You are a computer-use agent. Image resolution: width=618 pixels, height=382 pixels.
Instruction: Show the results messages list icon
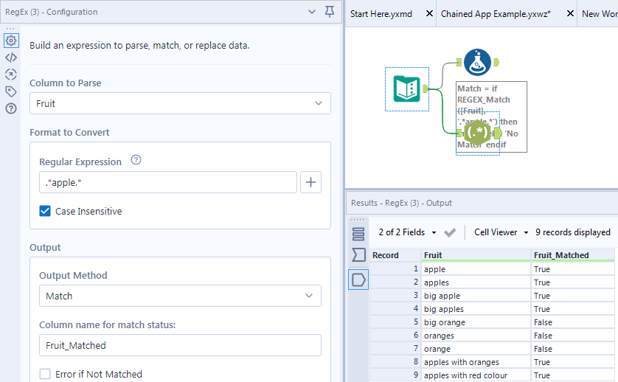coord(358,235)
